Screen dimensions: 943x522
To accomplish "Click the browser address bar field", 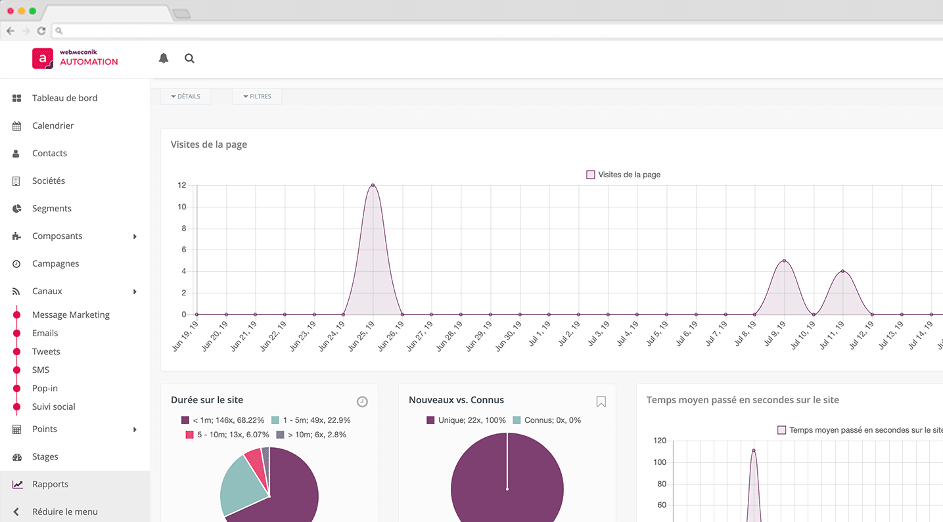I will [460, 31].
